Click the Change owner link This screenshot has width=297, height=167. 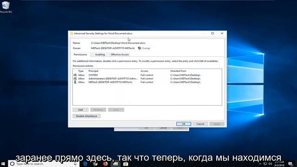pos(146,48)
